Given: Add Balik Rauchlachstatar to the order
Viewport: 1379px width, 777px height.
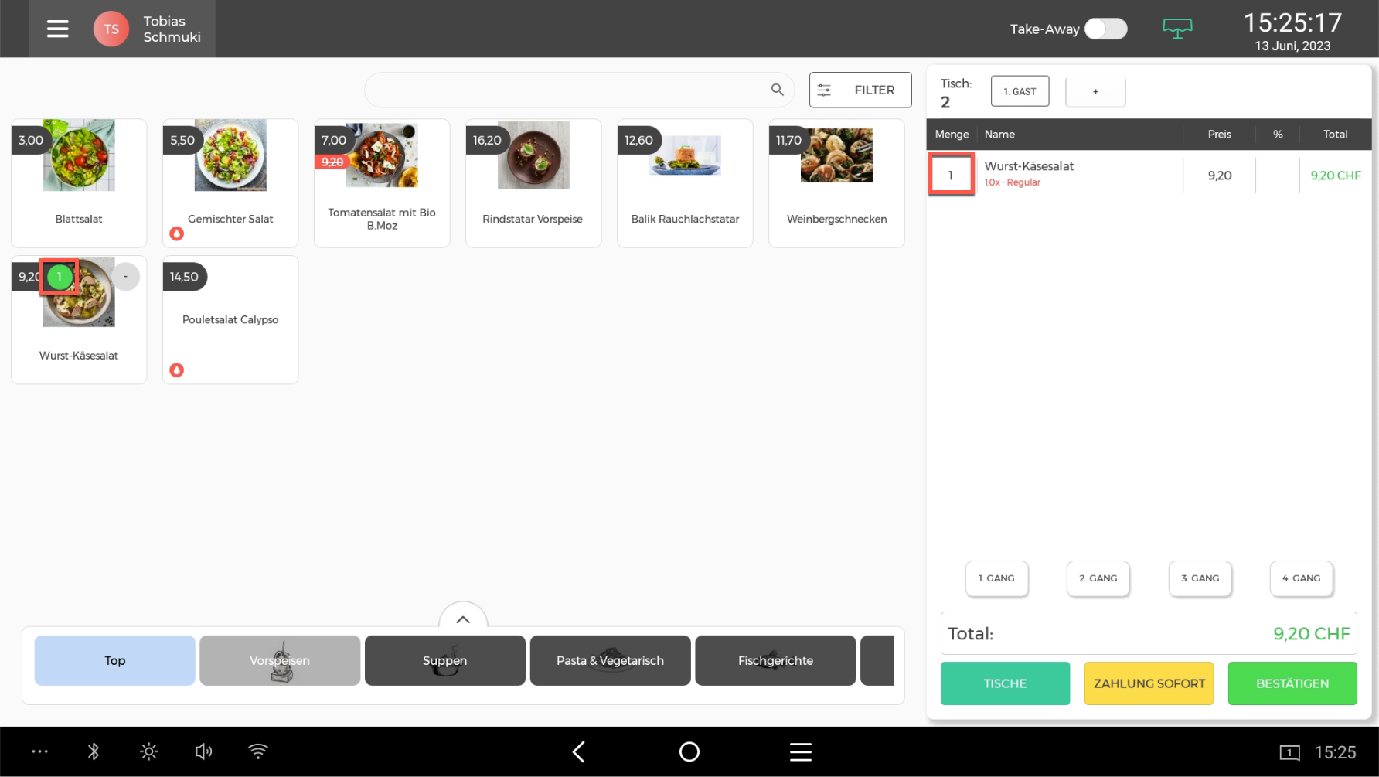Looking at the screenshot, I should click(x=685, y=183).
